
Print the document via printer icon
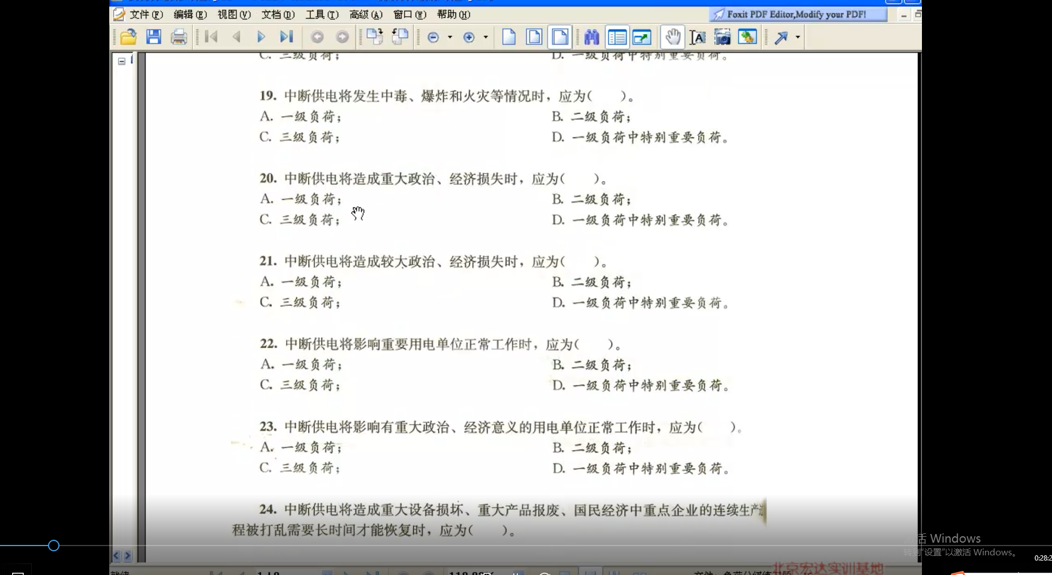(x=179, y=37)
